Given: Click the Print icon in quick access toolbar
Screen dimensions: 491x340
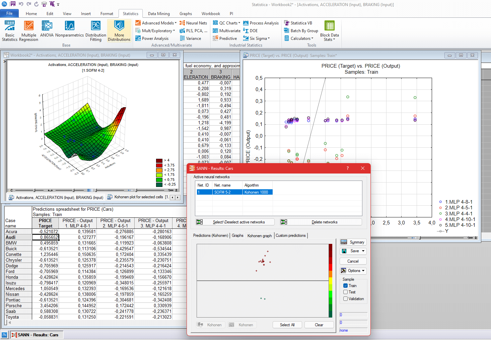Looking at the screenshot, I should coord(44,4).
